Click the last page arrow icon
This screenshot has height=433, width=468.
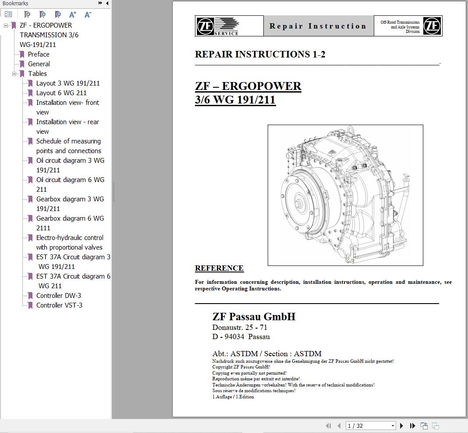[x=412, y=426]
